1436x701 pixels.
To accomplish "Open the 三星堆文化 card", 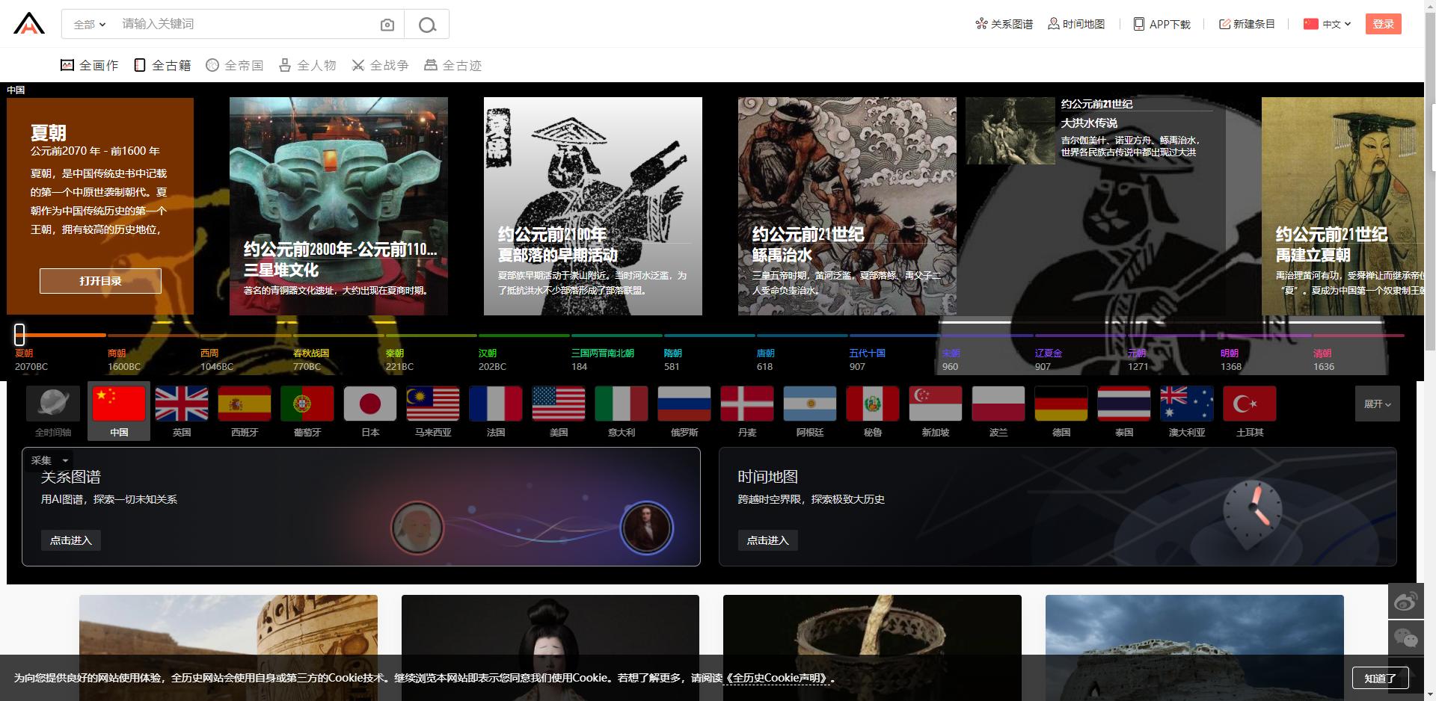I will 339,206.
